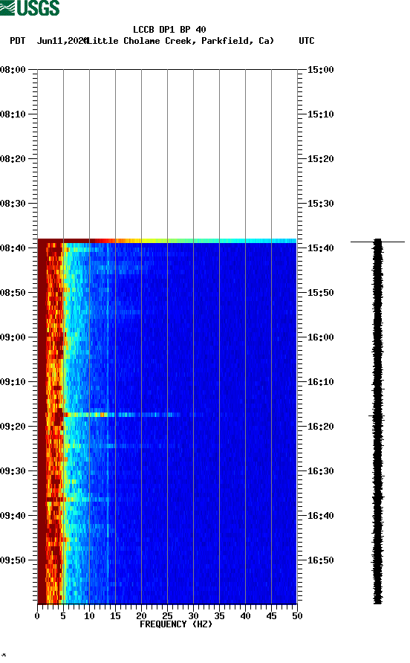Click the 16:00 UTC time label
The height and width of the screenshot is (663, 410).
(320, 337)
